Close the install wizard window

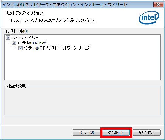tap(158, 4)
